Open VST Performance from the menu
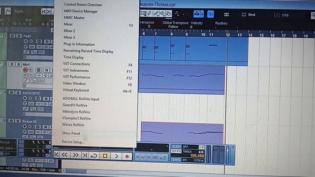This screenshot has height=177, width=315. click(76, 77)
